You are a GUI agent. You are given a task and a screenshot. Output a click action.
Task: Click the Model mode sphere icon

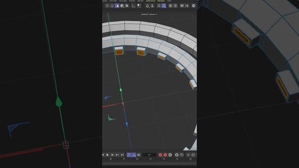122,6
